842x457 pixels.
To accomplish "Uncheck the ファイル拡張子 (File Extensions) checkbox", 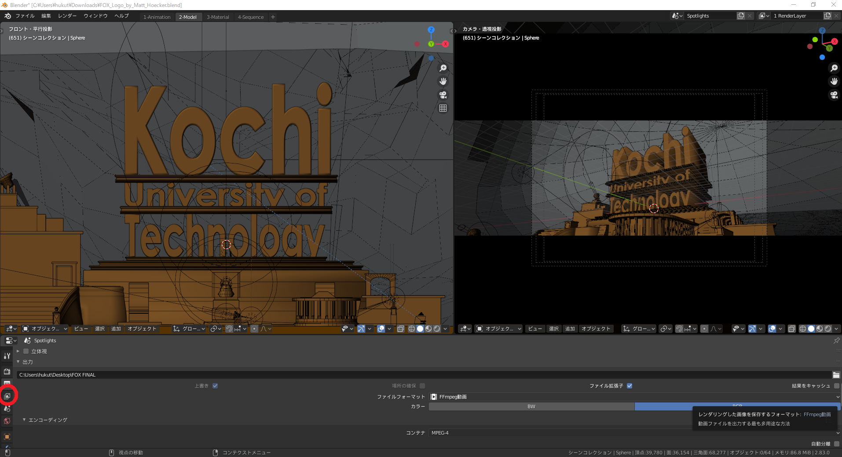I will tap(630, 386).
